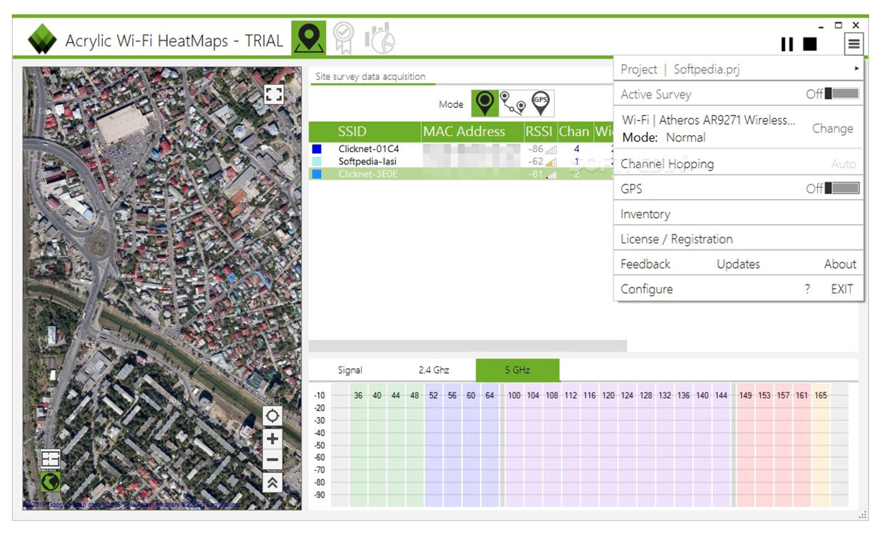Toggle the GPS switch on

click(842, 188)
